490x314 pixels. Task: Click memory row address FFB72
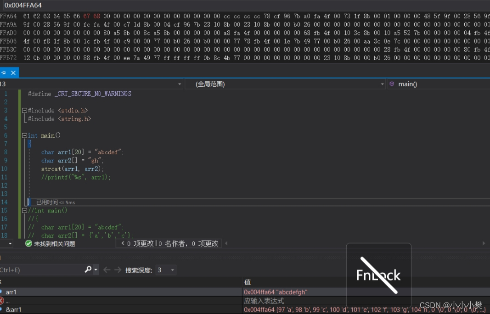pyautogui.click(x=8, y=58)
